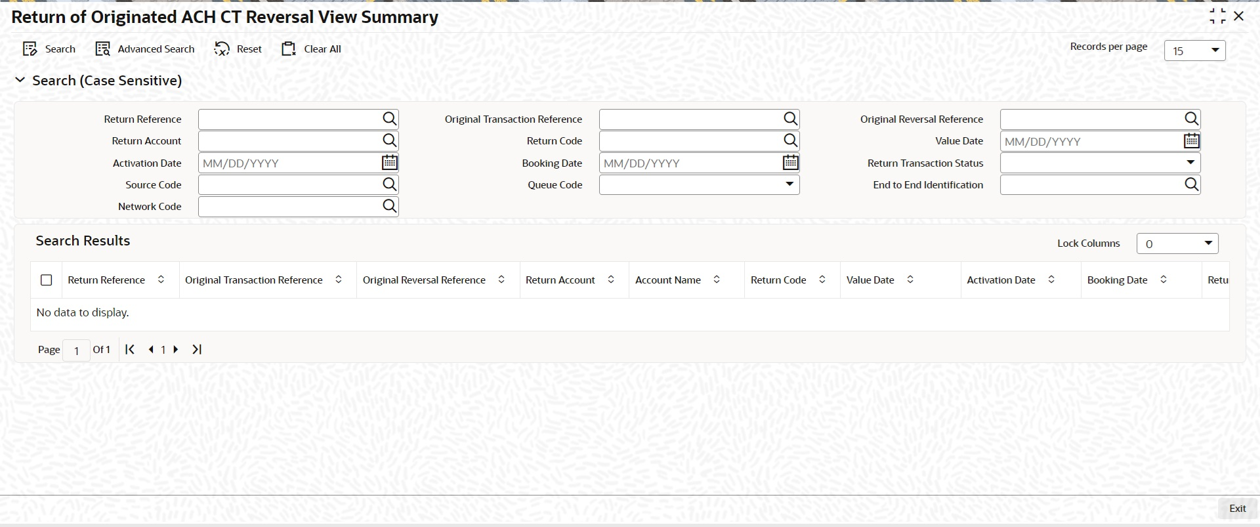Viewport: 1260px width, 527px height.
Task: Open calendar picker for Activation Date
Action: (x=390, y=162)
